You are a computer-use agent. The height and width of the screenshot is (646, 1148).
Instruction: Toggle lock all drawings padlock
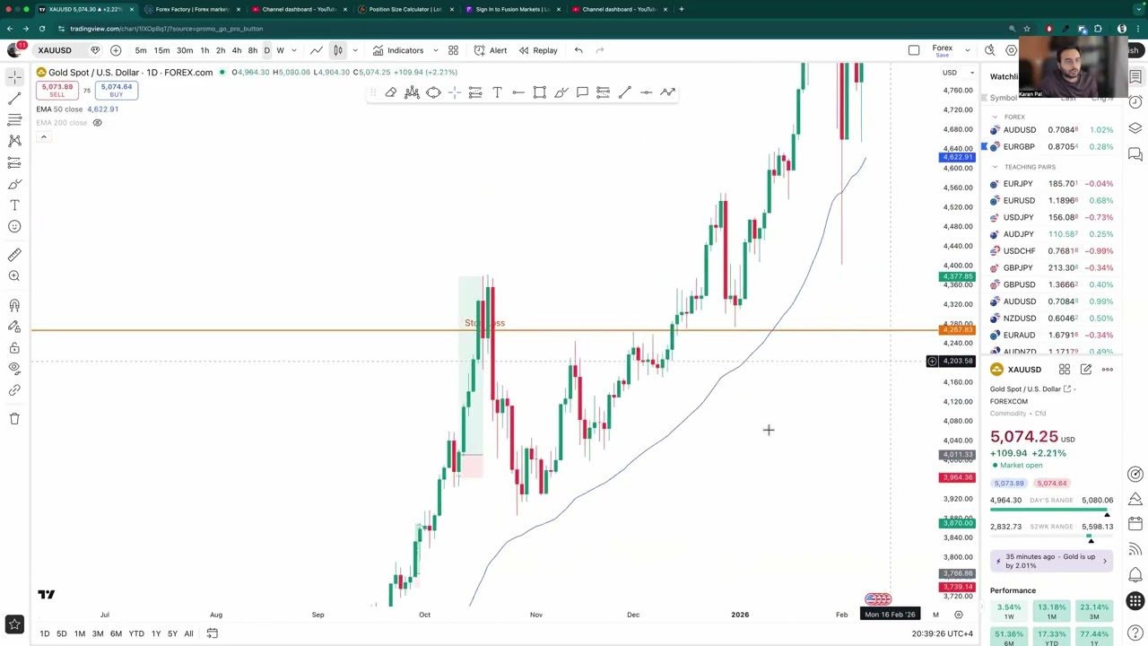[14, 347]
